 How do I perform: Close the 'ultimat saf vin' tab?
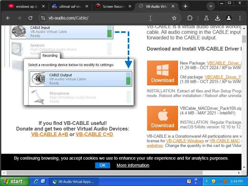[x=87, y=6]
